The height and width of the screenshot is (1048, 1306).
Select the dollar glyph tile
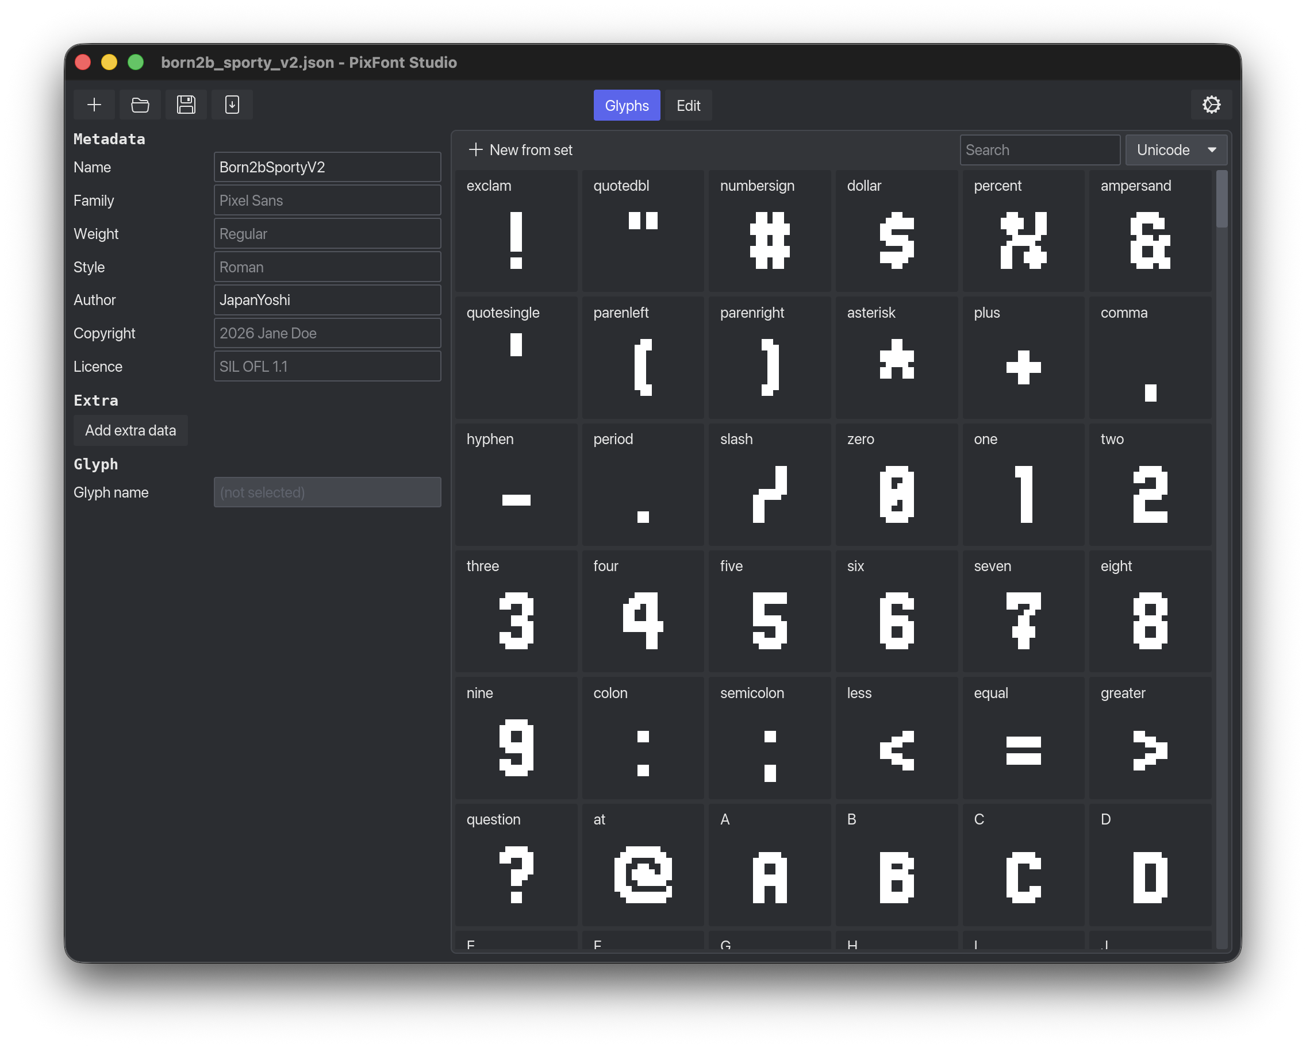point(897,230)
